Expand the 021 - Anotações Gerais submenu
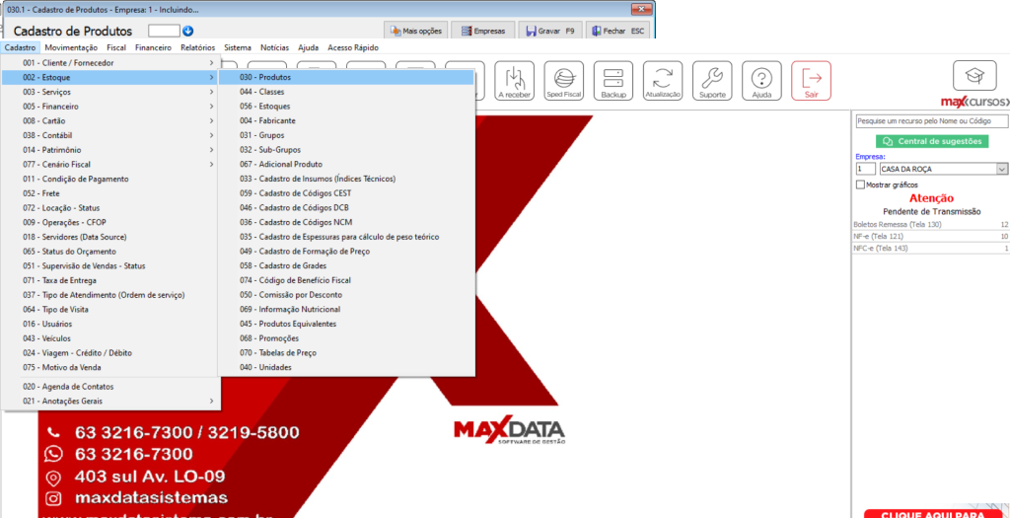Screen dimensions: 1010x518 108,401
